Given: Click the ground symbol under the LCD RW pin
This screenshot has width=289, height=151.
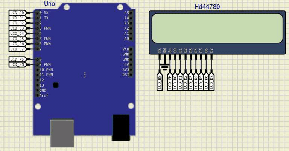Looking at the screenshot, I should pyautogui.click(x=165, y=68).
